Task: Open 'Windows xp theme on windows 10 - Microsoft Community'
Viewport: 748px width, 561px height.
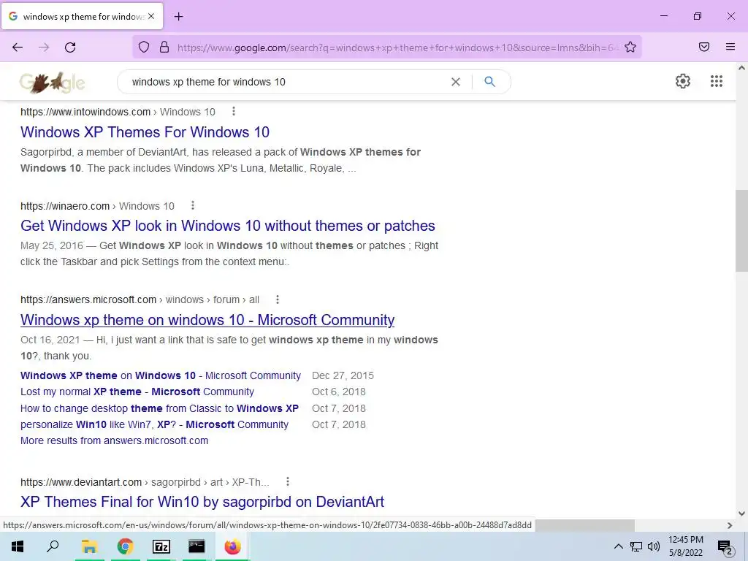Action: [x=207, y=320]
